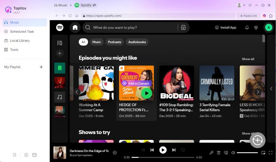This screenshot has width=276, height=162.
Task: Add new playlist next to My Playlist
Action: [41, 67]
